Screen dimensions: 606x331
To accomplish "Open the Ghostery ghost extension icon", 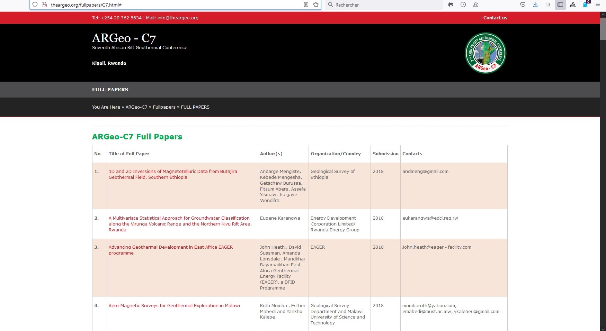I will (585, 4).
